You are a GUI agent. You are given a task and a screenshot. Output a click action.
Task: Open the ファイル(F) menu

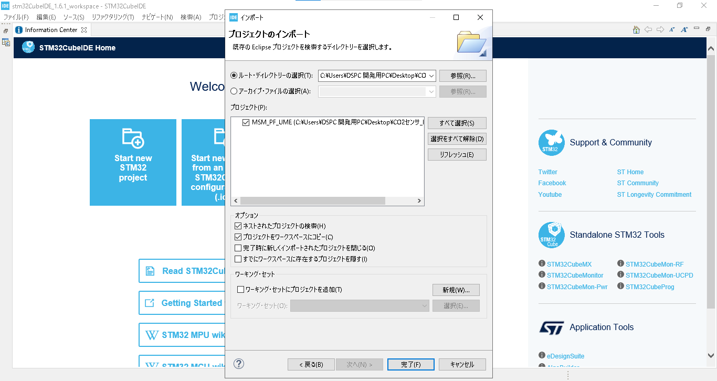pos(16,17)
